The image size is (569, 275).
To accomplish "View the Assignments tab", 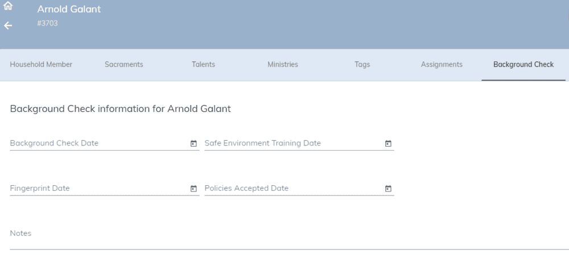I will point(442,65).
